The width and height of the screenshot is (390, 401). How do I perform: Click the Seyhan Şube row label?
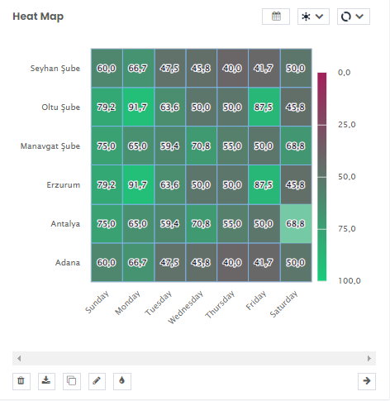(55, 69)
